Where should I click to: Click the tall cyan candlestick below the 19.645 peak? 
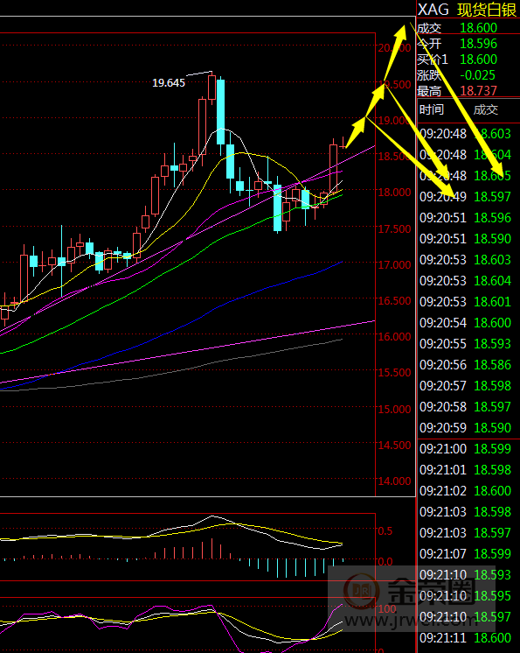click(221, 112)
